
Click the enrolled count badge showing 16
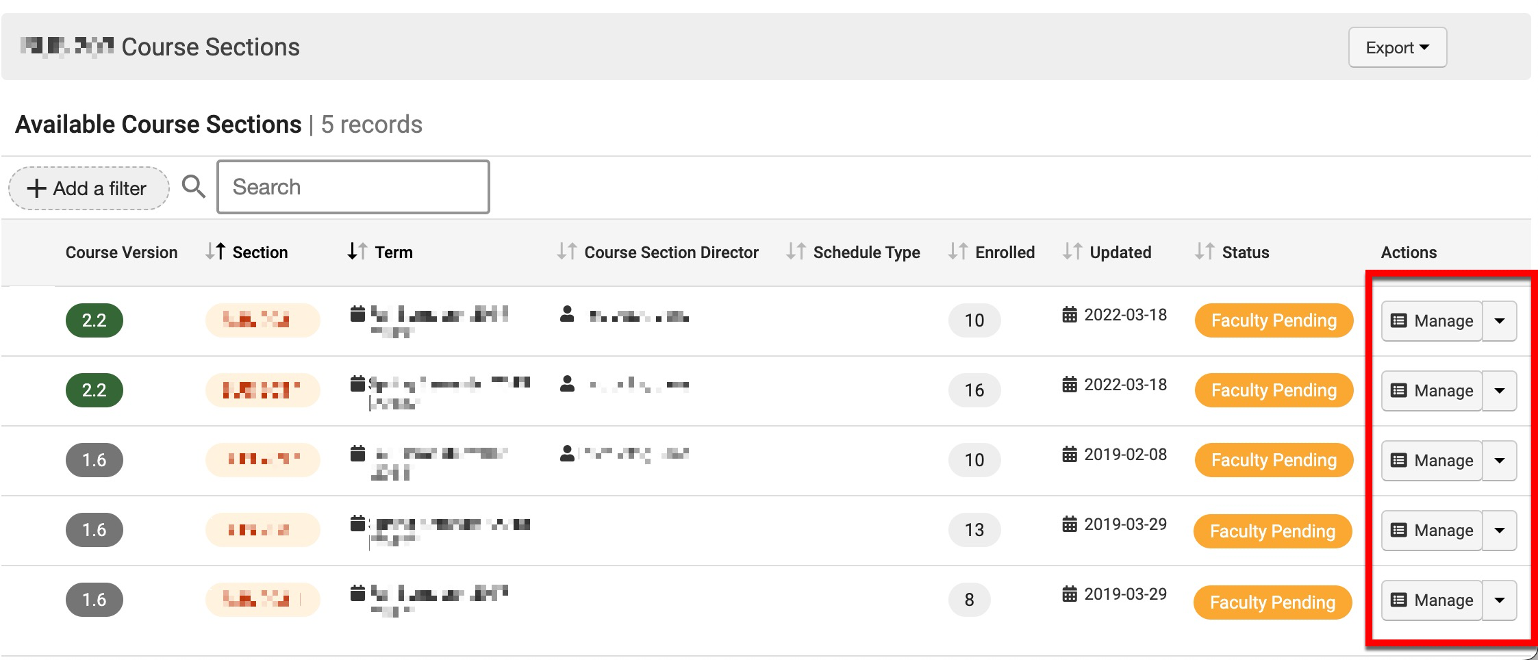(x=974, y=390)
